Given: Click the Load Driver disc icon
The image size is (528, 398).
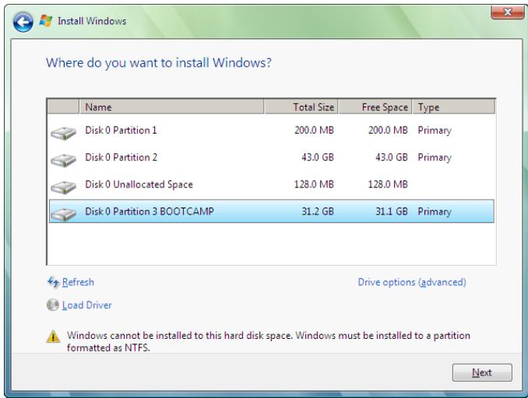Looking at the screenshot, I should (52, 305).
